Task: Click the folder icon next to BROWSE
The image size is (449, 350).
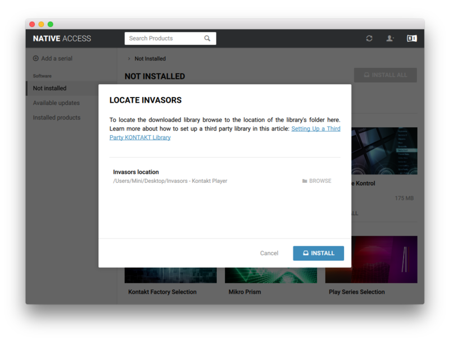Action: click(x=305, y=181)
